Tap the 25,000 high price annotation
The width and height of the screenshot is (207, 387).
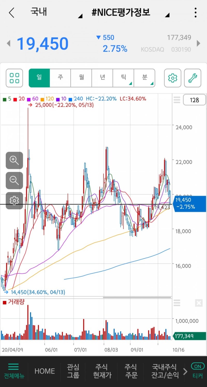point(61,105)
